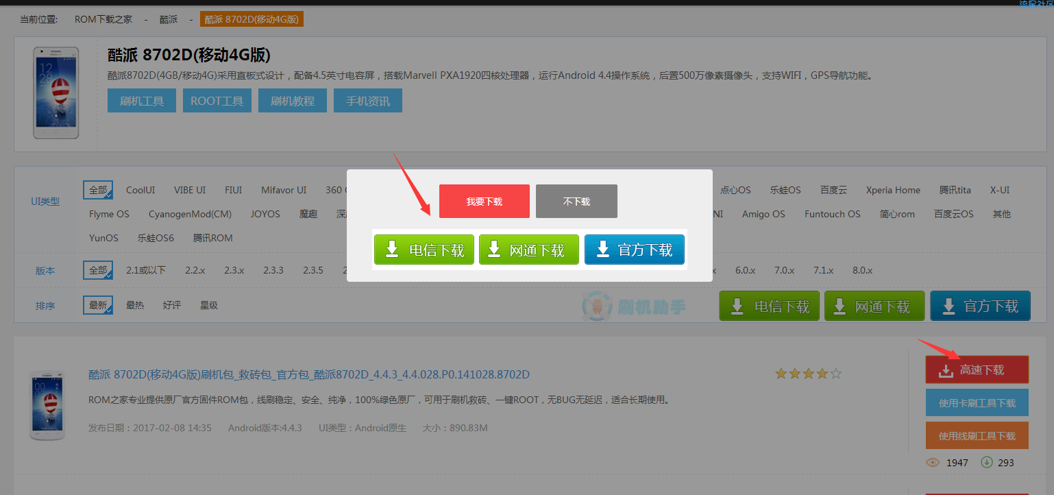Start 高速下载 for the 8702D ROM

coord(977,370)
